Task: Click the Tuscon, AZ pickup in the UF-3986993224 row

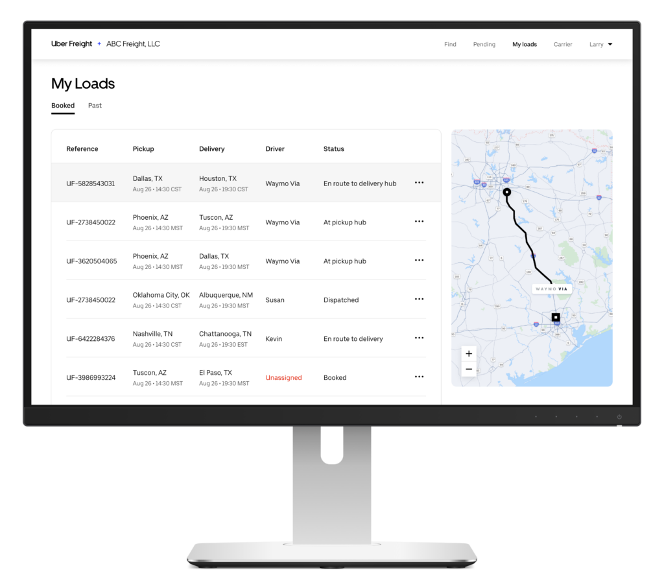Action: 158,377
